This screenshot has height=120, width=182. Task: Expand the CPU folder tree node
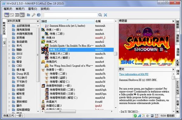[x=9, y=58]
